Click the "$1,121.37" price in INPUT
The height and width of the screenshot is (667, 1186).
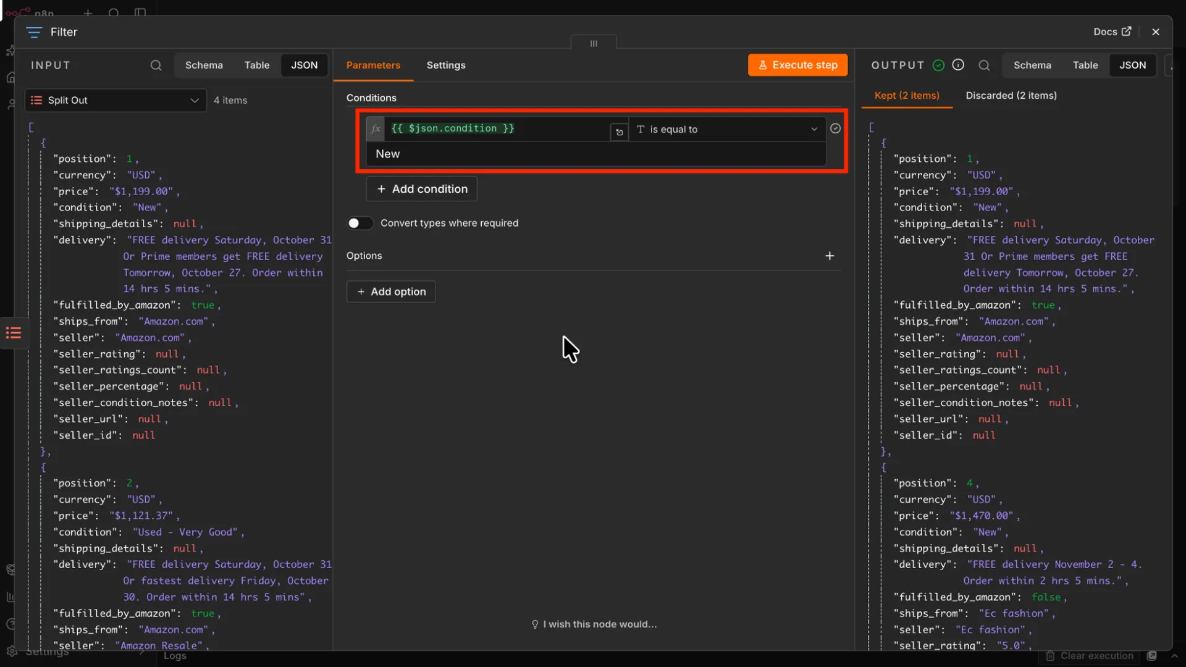(141, 516)
